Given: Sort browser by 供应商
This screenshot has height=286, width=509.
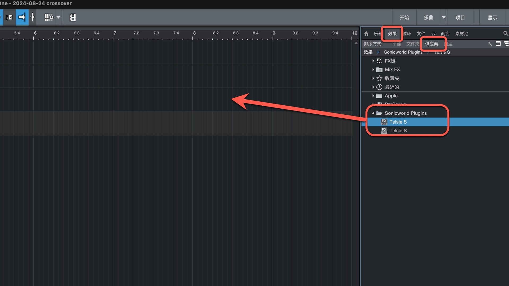Looking at the screenshot, I should pos(431,44).
